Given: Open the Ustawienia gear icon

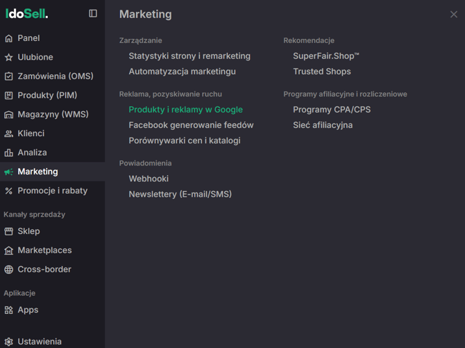Looking at the screenshot, I should click(9, 342).
